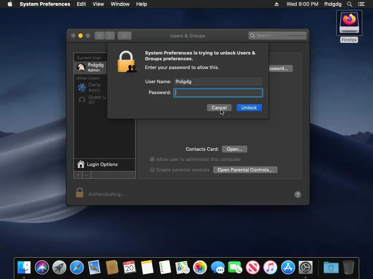This screenshot has width=373, height=279.
Task: Click the partially hidden password change button
Action: pyautogui.click(x=281, y=69)
